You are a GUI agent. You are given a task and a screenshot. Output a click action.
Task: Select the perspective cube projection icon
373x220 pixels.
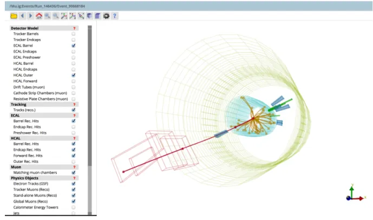click(89, 16)
